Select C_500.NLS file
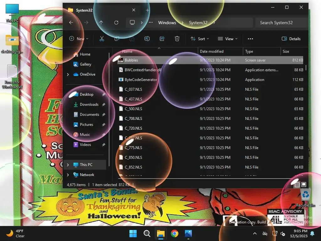 210,109
